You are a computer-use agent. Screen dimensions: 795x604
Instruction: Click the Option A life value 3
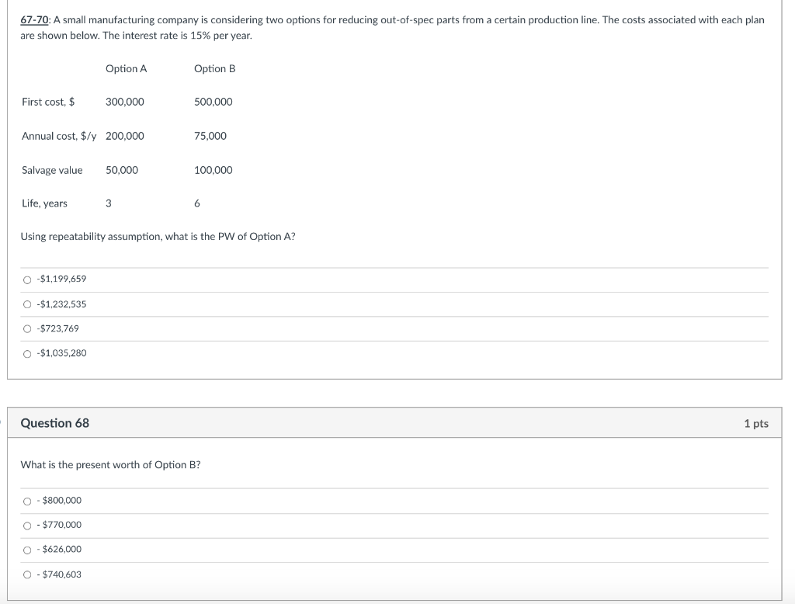(x=109, y=203)
